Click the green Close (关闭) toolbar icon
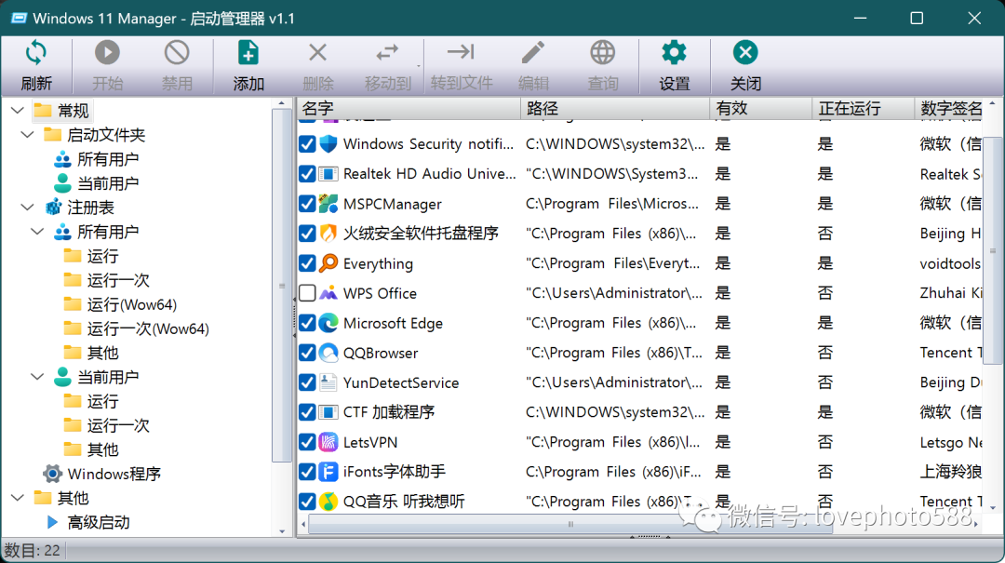This screenshot has width=1005, height=563. pos(745,53)
